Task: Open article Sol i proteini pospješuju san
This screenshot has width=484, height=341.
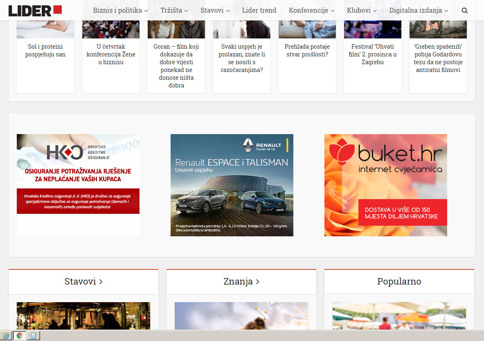Action: tap(45, 50)
